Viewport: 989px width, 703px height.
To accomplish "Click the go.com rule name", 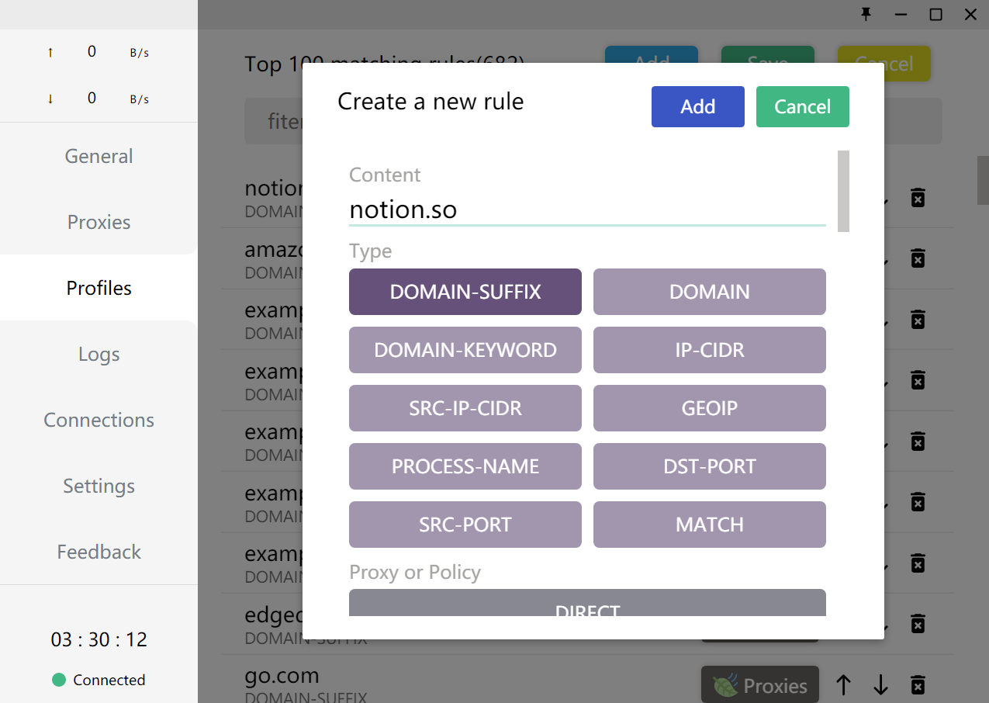I will coord(282,675).
